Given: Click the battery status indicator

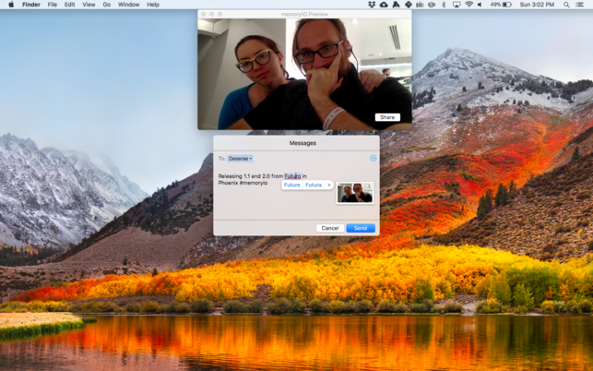Looking at the screenshot, I should pos(501,5).
